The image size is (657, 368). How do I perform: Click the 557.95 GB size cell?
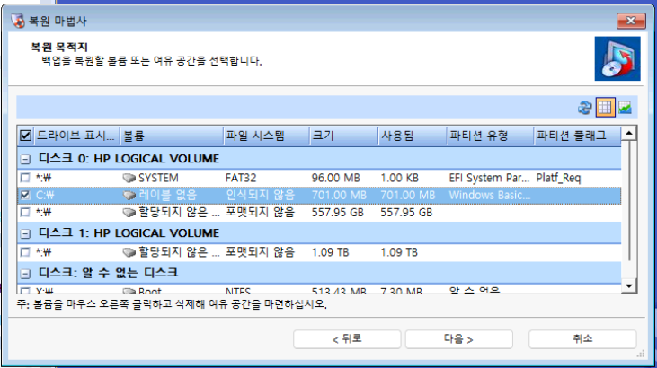click(337, 213)
